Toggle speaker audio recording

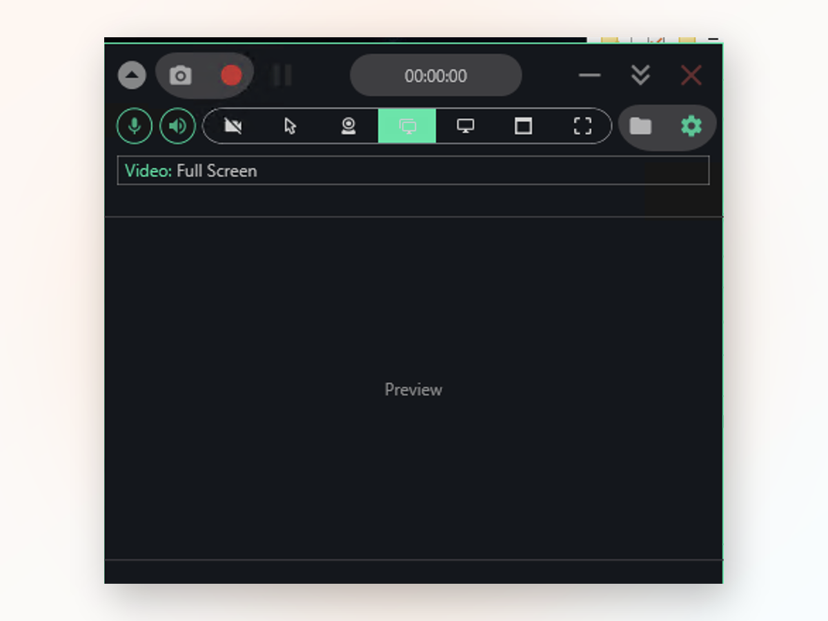(x=177, y=126)
